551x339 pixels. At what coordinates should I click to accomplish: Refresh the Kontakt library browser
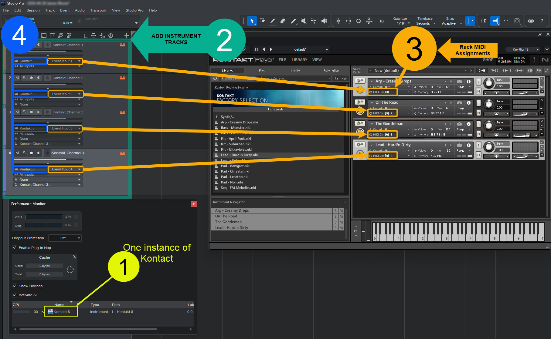click(215, 79)
